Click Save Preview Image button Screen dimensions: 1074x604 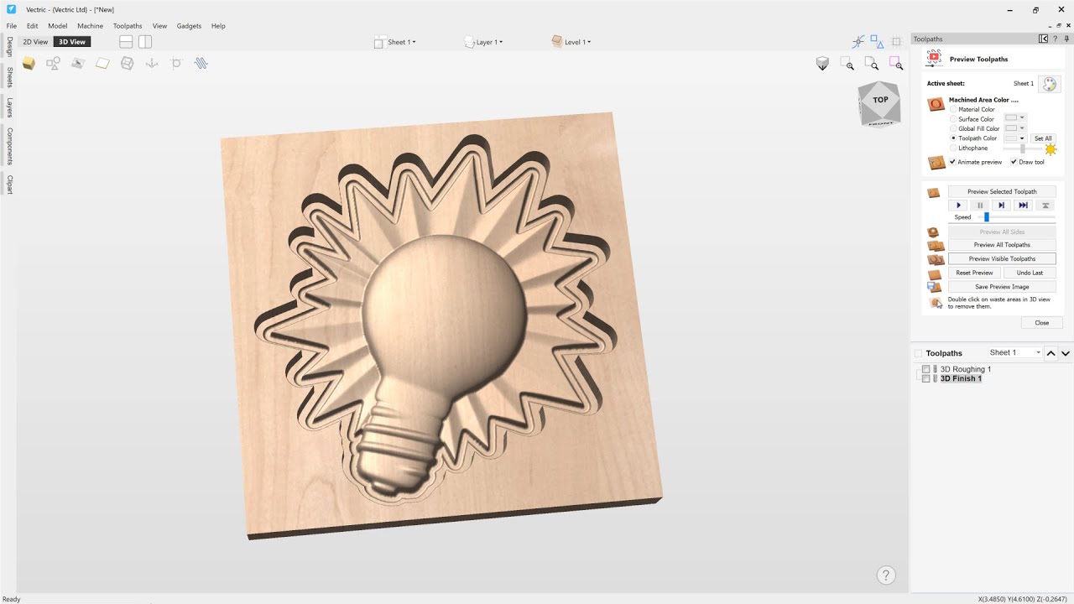(1002, 287)
